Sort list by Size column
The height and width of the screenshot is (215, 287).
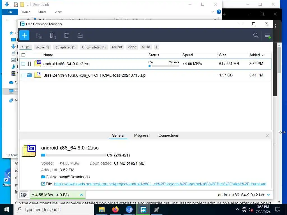[233, 55]
